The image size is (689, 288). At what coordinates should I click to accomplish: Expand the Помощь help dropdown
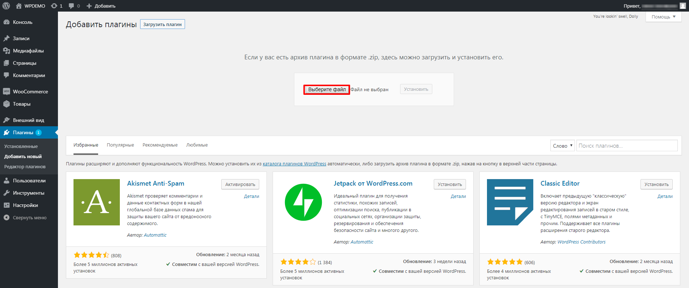tap(663, 17)
